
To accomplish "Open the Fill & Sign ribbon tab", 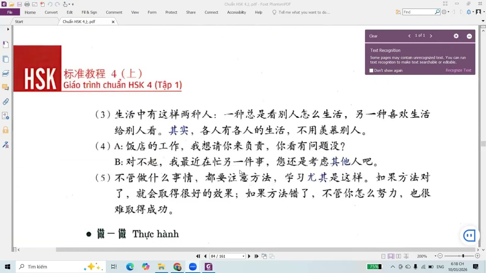I will (89, 12).
